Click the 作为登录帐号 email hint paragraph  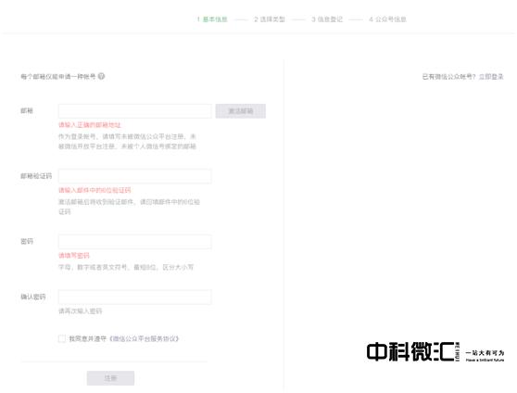pyautogui.click(x=127, y=141)
